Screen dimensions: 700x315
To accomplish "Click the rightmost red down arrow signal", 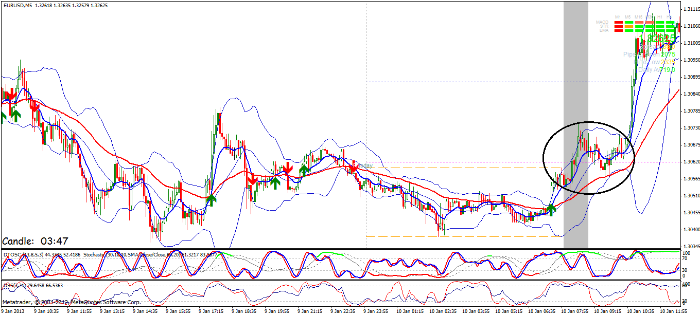I will click(x=353, y=167).
